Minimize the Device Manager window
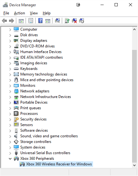138x176 pixels. pyautogui.click(x=102, y=5)
